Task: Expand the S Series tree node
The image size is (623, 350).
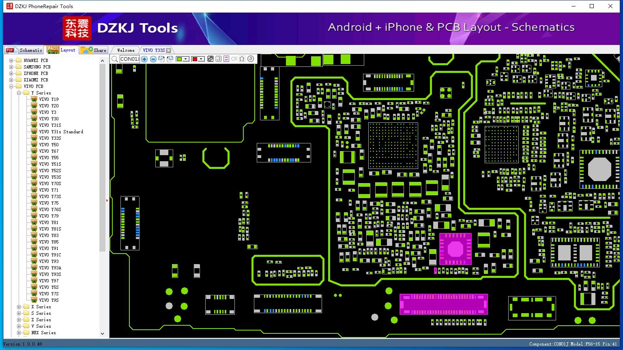Action: click(19, 313)
